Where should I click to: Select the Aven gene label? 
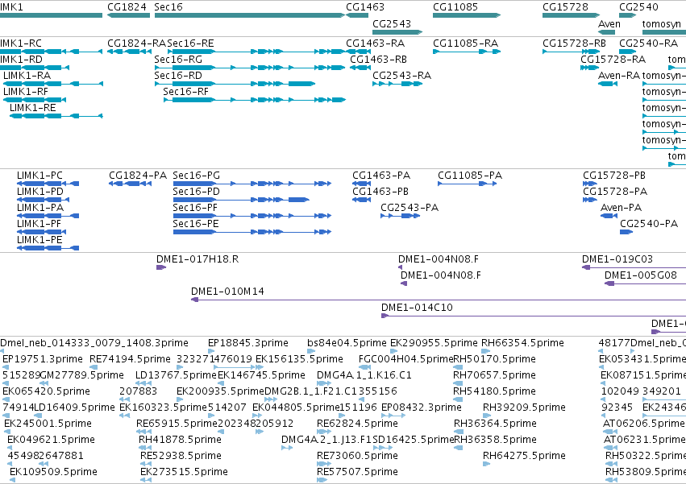click(x=609, y=23)
